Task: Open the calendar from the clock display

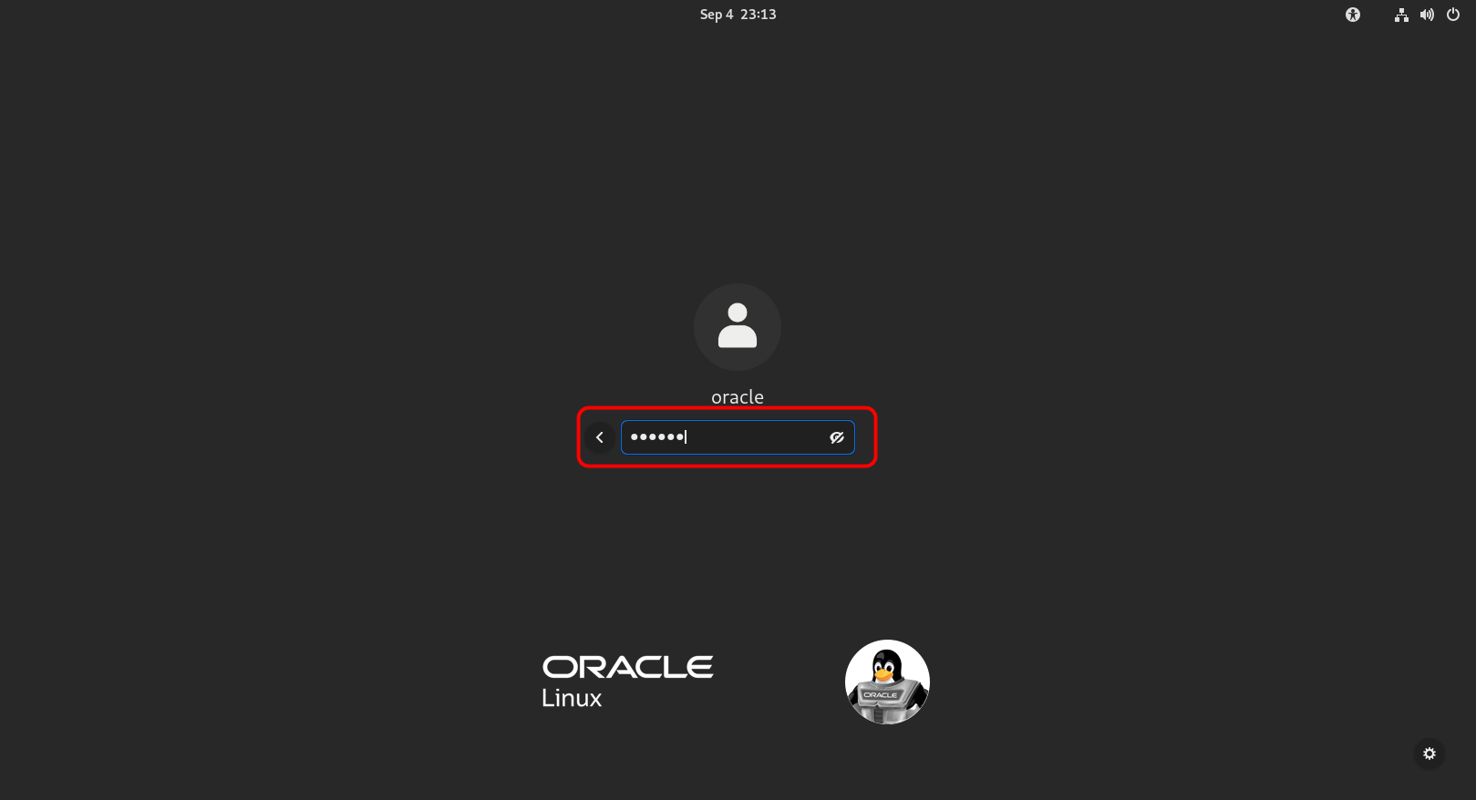Action: (738, 15)
